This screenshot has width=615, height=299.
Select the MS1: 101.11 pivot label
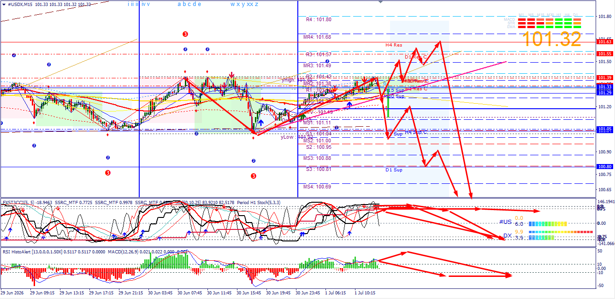click(x=317, y=123)
